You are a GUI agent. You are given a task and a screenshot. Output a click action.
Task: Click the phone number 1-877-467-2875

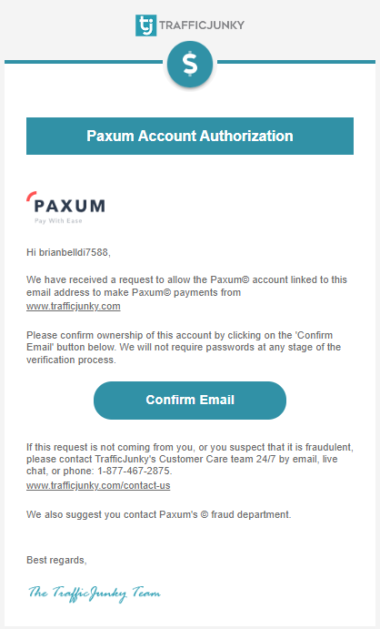click(x=135, y=471)
